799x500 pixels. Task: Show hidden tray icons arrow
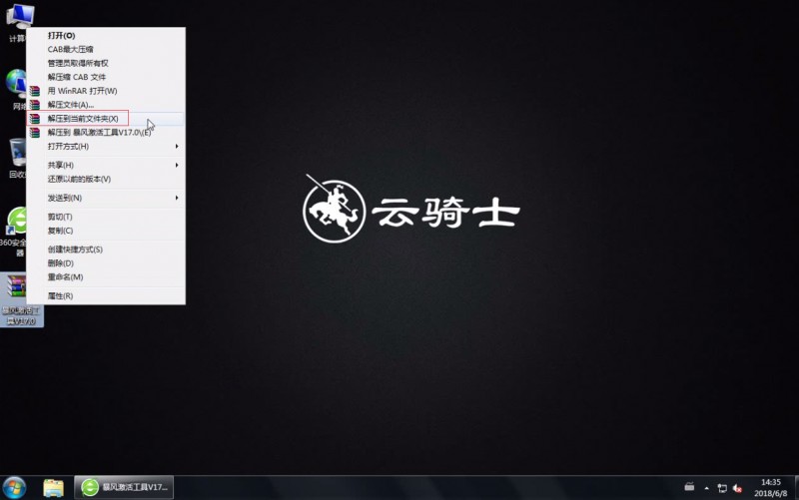coord(707,488)
